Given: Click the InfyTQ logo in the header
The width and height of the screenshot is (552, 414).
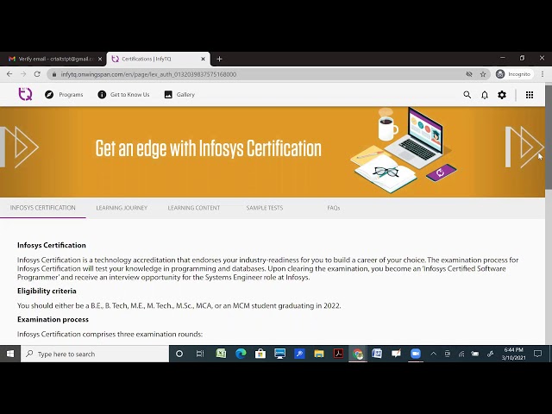Looking at the screenshot, I should [25, 94].
